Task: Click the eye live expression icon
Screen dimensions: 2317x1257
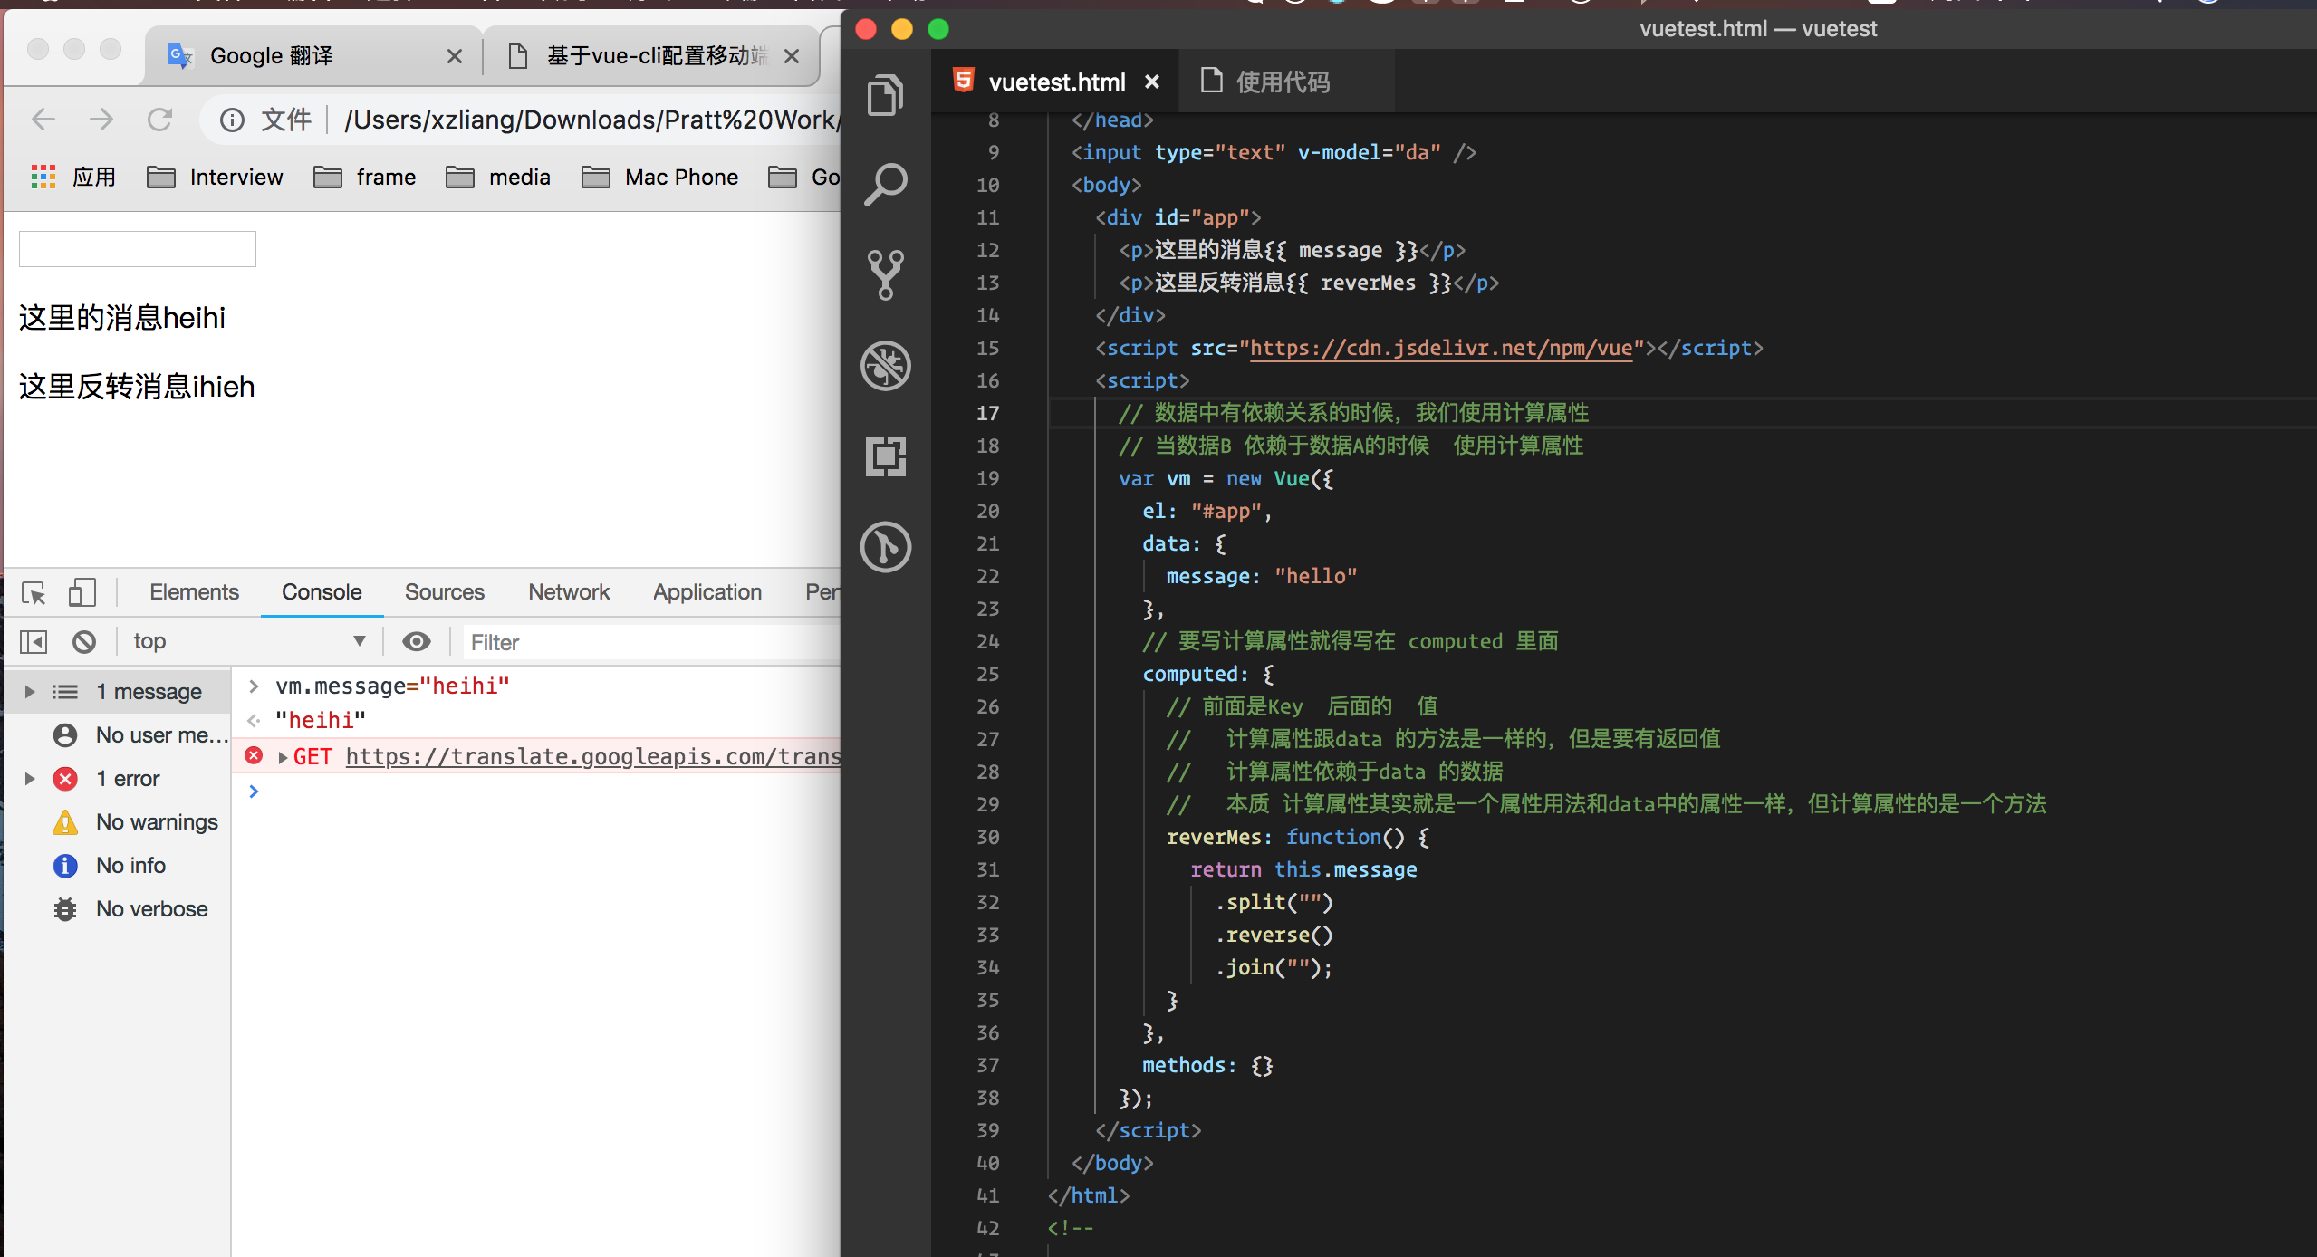Action: [x=416, y=642]
